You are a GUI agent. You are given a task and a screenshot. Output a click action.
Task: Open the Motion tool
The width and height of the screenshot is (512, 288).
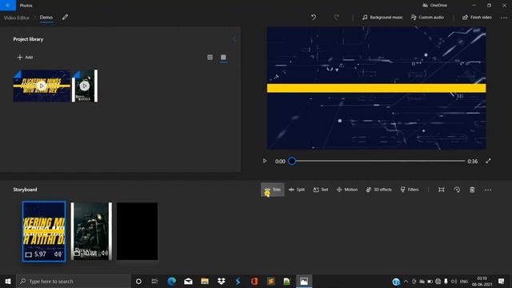coord(346,190)
